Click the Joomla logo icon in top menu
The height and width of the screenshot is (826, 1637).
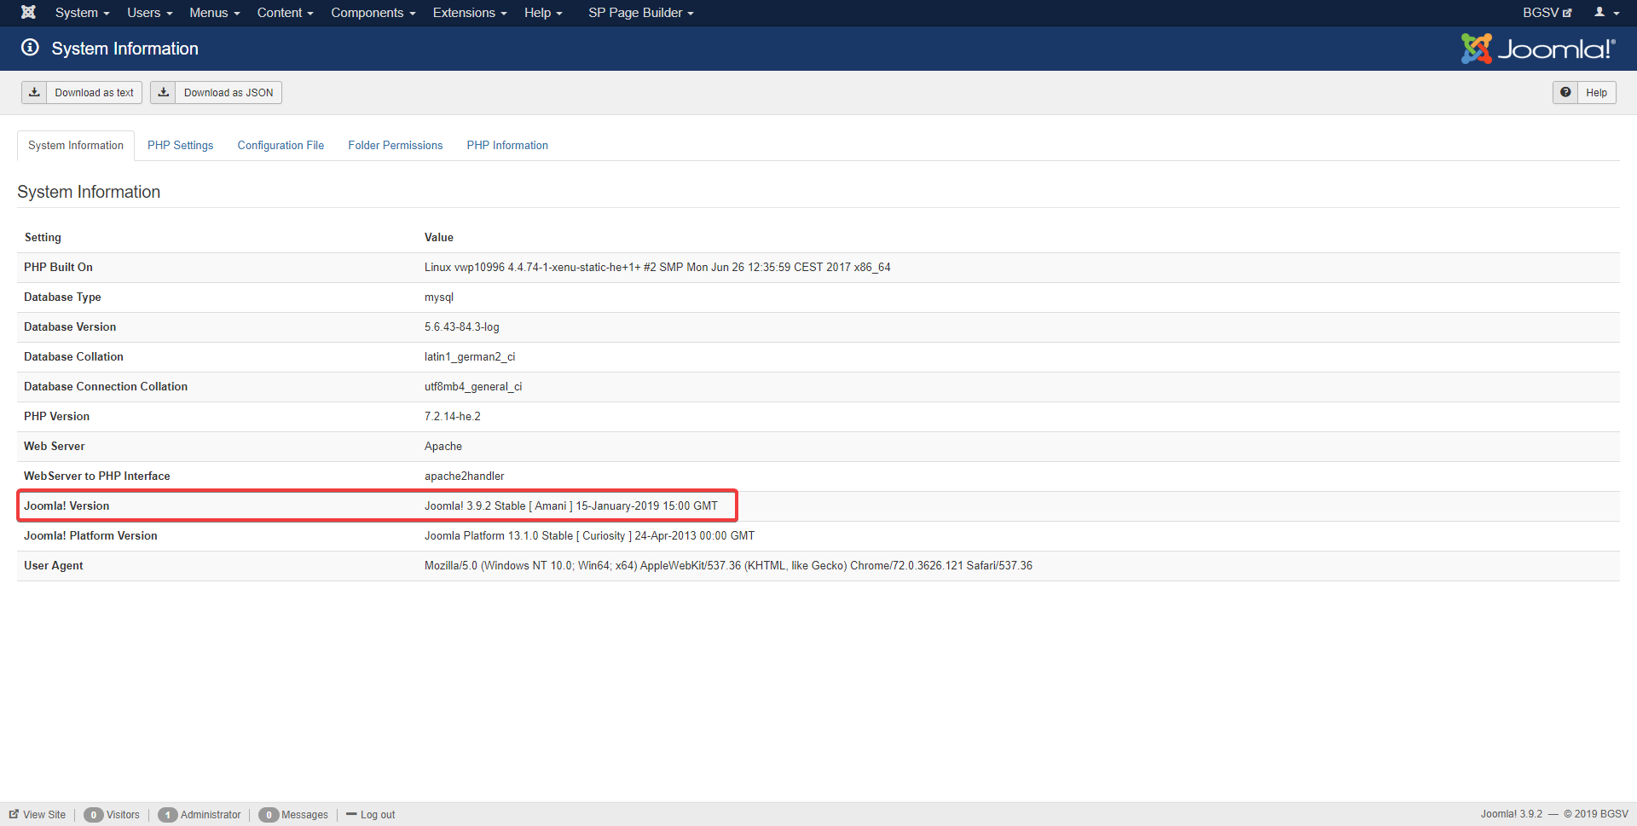(x=28, y=12)
